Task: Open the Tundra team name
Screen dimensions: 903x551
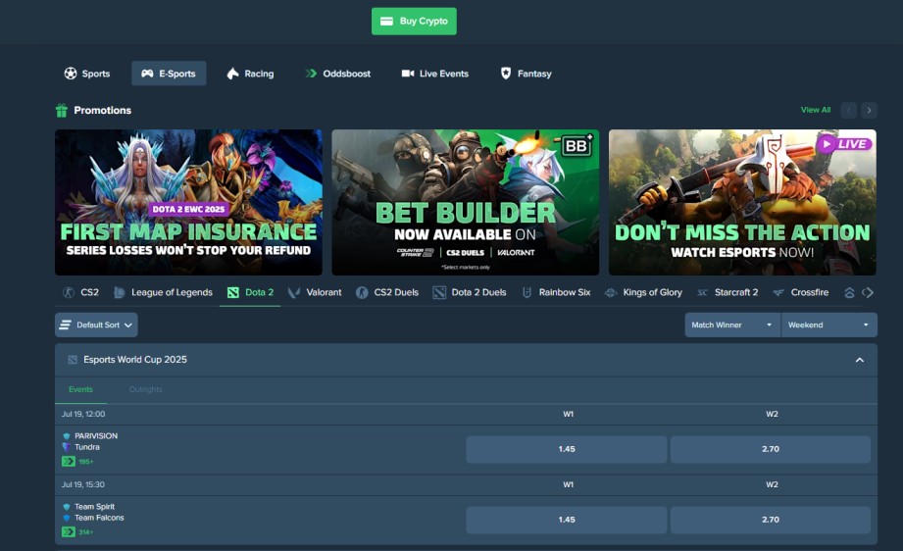Action: click(x=87, y=447)
